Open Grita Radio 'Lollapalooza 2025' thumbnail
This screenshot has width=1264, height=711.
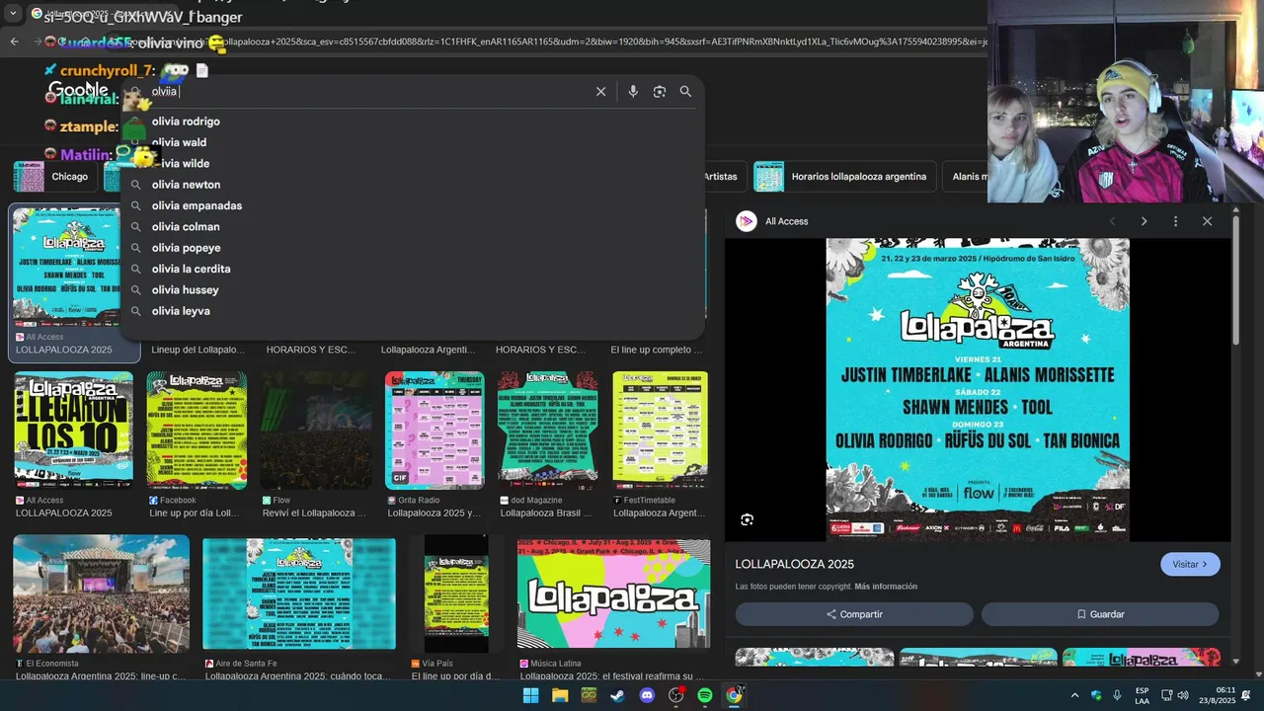pos(434,430)
